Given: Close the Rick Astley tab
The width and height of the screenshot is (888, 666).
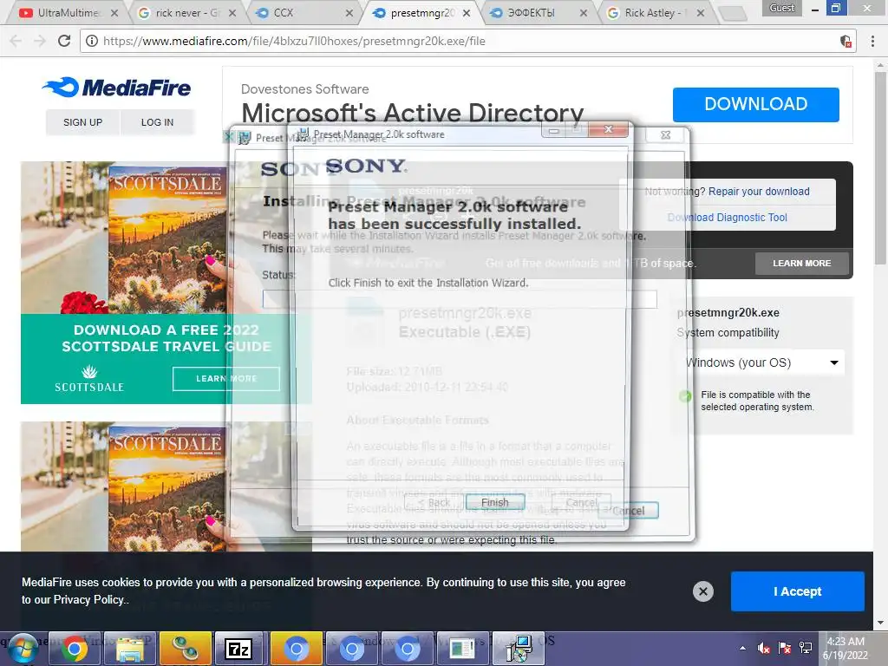Looking at the screenshot, I should tap(701, 12).
